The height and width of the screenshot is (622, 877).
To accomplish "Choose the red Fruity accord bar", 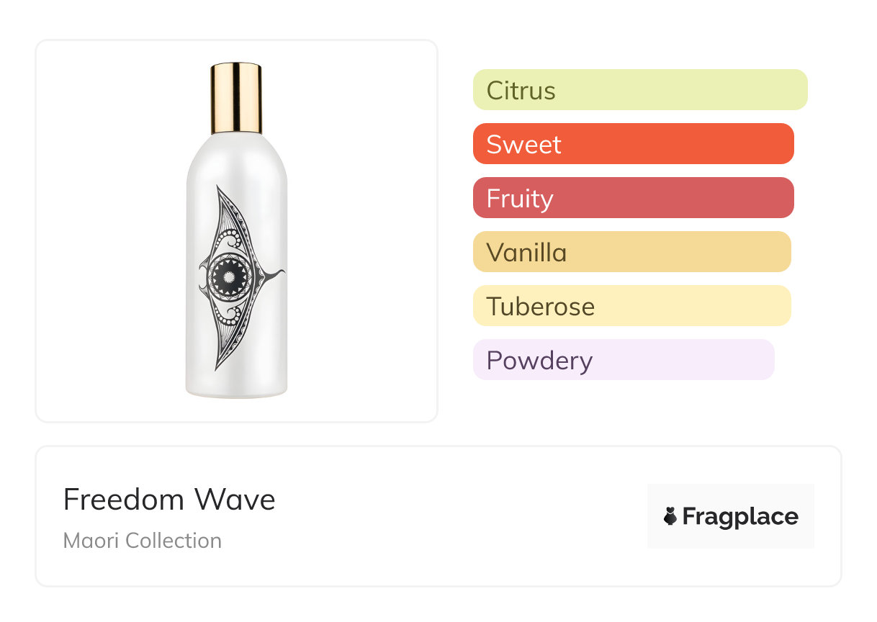I will [633, 198].
